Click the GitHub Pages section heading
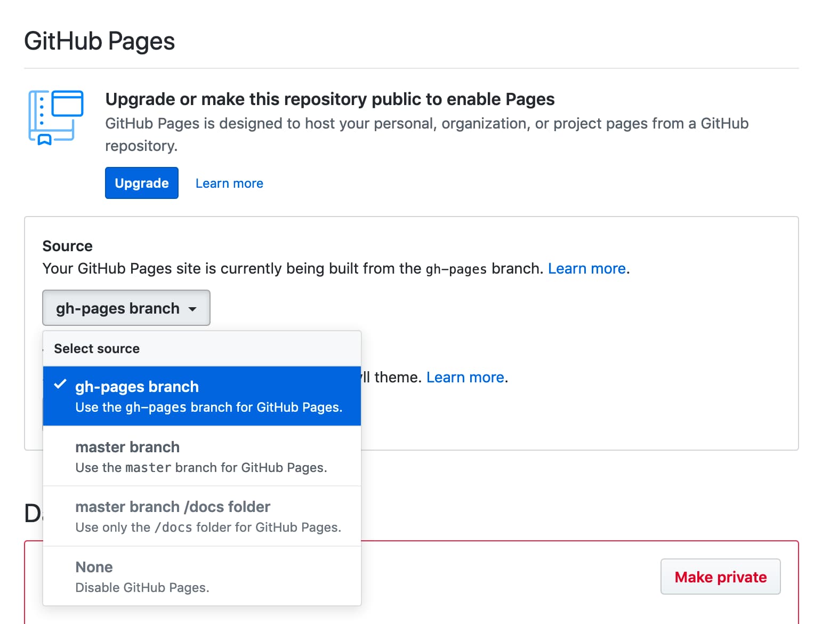Viewport: 822px width, 624px height. pyautogui.click(x=100, y=42)
